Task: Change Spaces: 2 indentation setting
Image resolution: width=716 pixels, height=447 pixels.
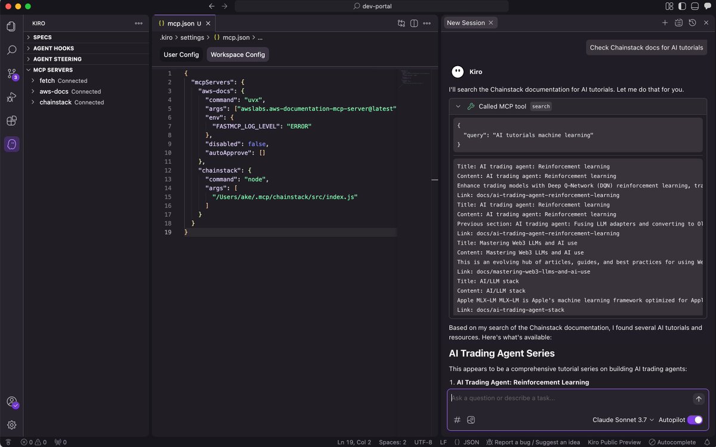Action: (393, 442)
